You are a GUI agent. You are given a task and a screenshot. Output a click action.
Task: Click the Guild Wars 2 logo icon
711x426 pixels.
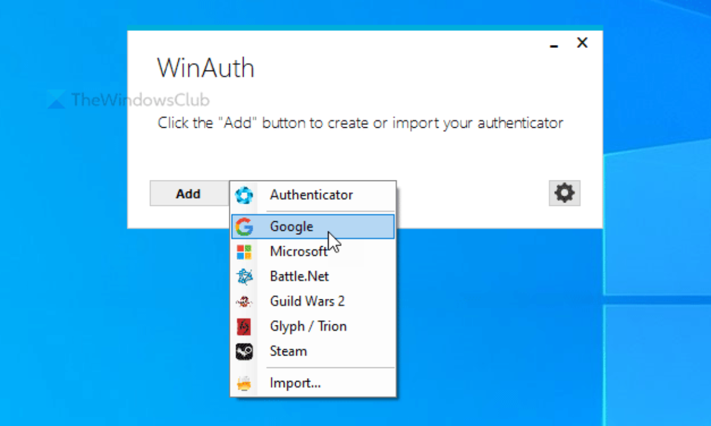coord(244,302)
